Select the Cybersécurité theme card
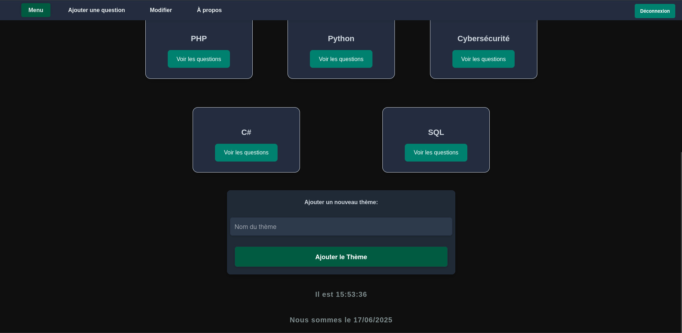The image size is (682, 333). click(483, 39)
